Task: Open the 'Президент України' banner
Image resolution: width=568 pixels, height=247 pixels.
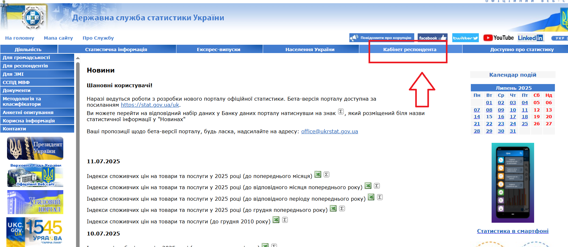Action: click(x=35, y=148)
